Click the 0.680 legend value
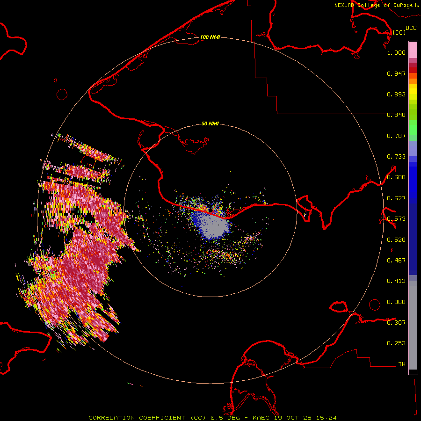The height and width of the screenshot is (421, 421). [x=396, y=177]
